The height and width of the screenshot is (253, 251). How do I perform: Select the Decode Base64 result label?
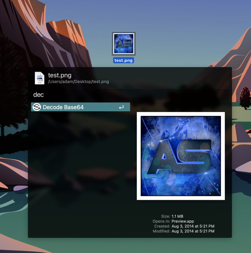(63, 107)
